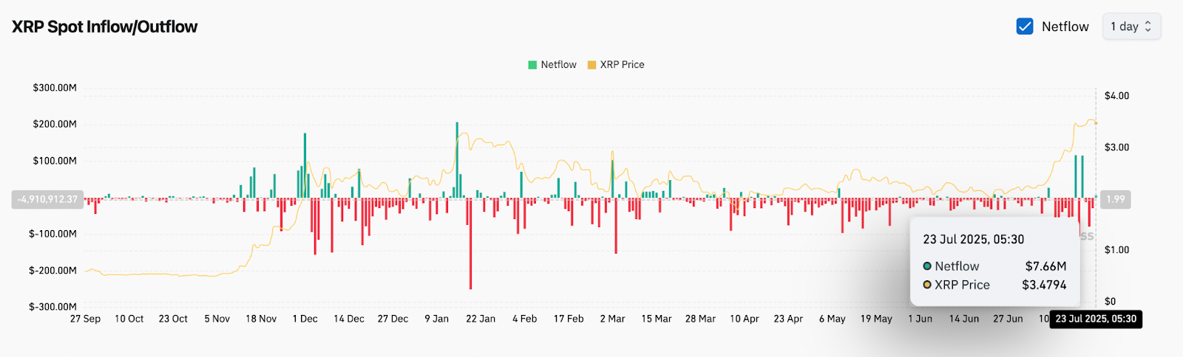Viewport: 1183px width, 357px height.
Task: Click the $7.66M Netflow value in tooltip
Action: pyautogui.click(x=1046, y=266)
